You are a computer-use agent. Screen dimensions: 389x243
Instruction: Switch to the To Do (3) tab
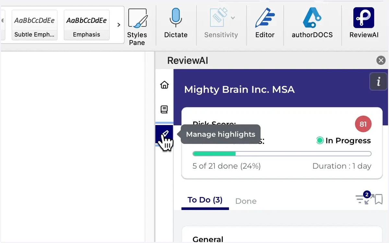click(205, 200)
